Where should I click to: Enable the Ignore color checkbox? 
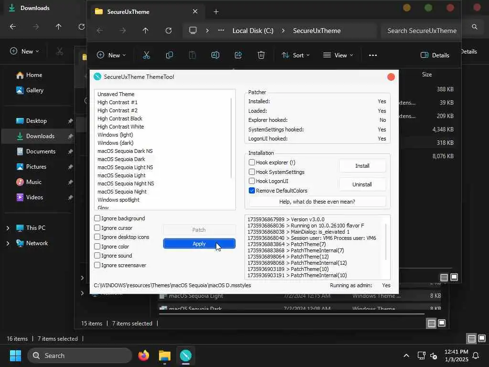tap(97, 247)
